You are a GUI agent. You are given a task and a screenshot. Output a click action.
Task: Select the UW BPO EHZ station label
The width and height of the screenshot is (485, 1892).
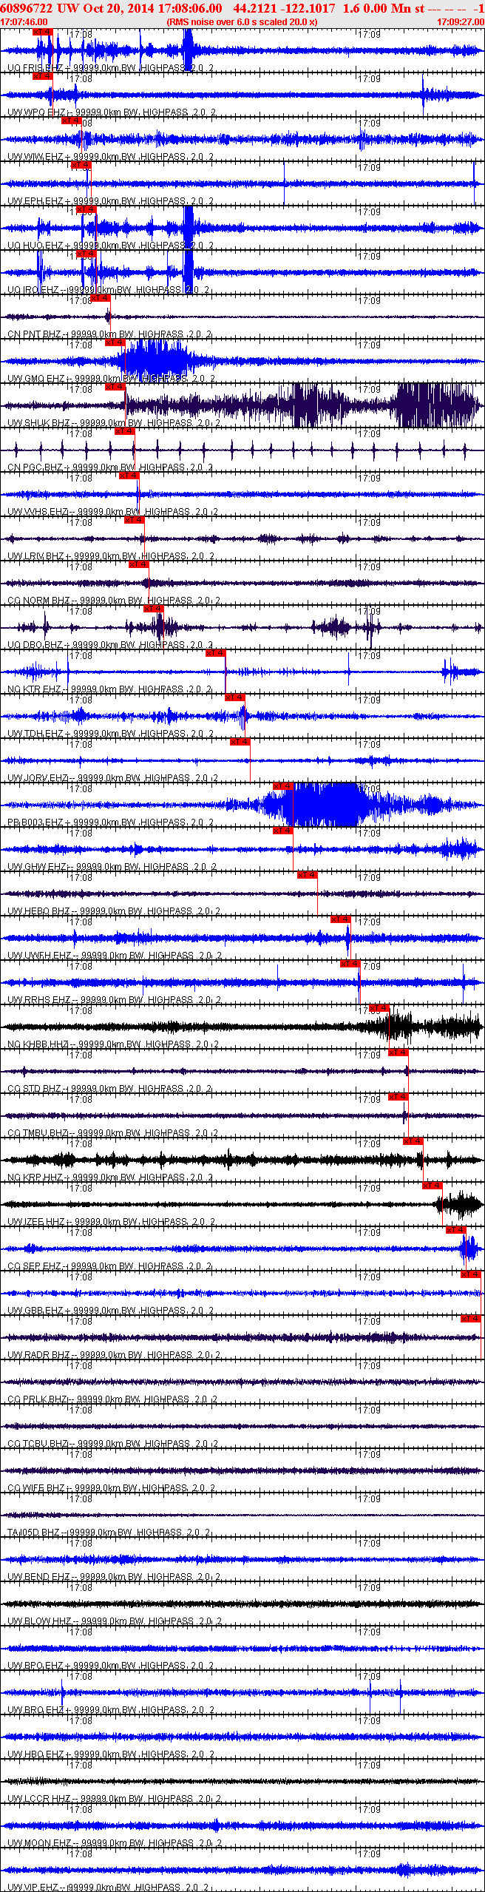coord(35,1666)
